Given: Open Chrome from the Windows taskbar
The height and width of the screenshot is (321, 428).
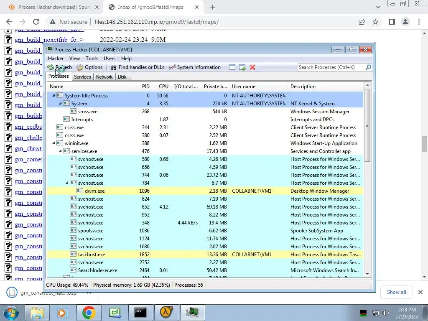Looking at the screenshot, I should (x=89, y=313).
